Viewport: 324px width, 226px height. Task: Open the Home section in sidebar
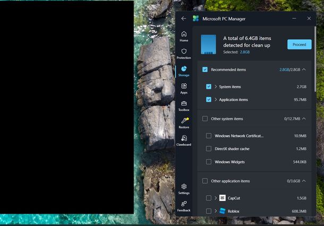tap(184, 36)
